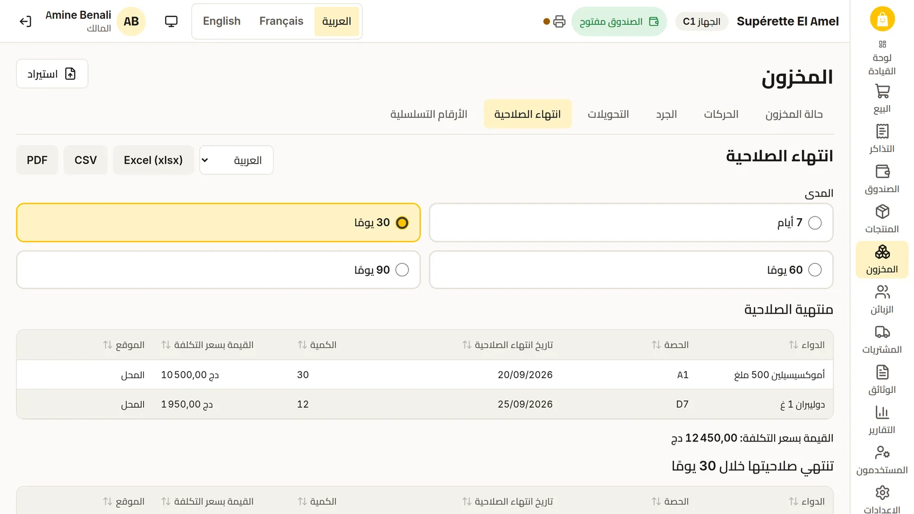This screenshot has height=514, width=914.
Task: Sort expired table by الكمية column
Action: (317, 345)
